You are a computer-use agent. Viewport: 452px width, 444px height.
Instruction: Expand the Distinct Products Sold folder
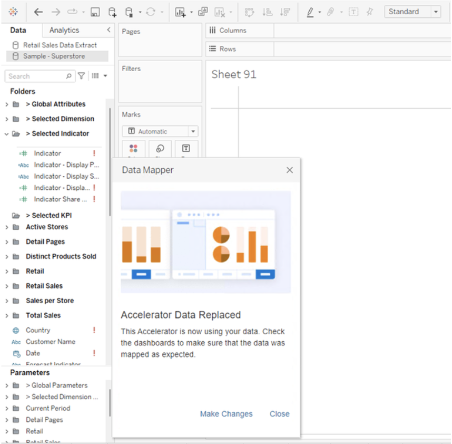[x=7, y=257]
